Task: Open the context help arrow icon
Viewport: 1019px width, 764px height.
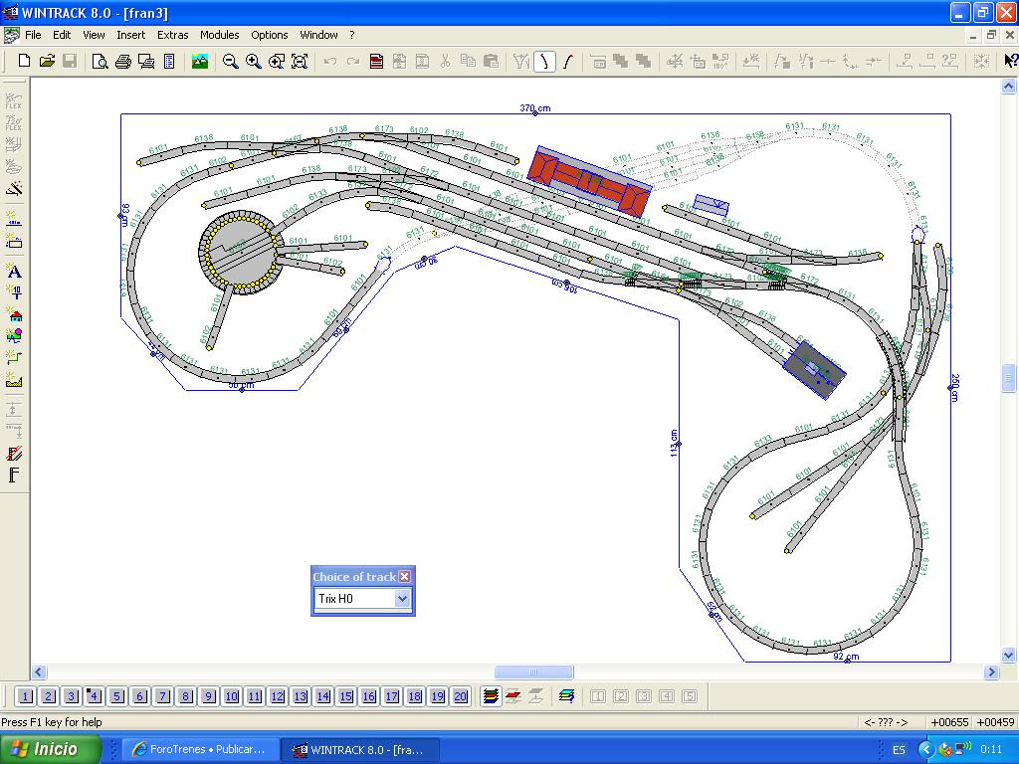Action: click(x=1010, y=61)
